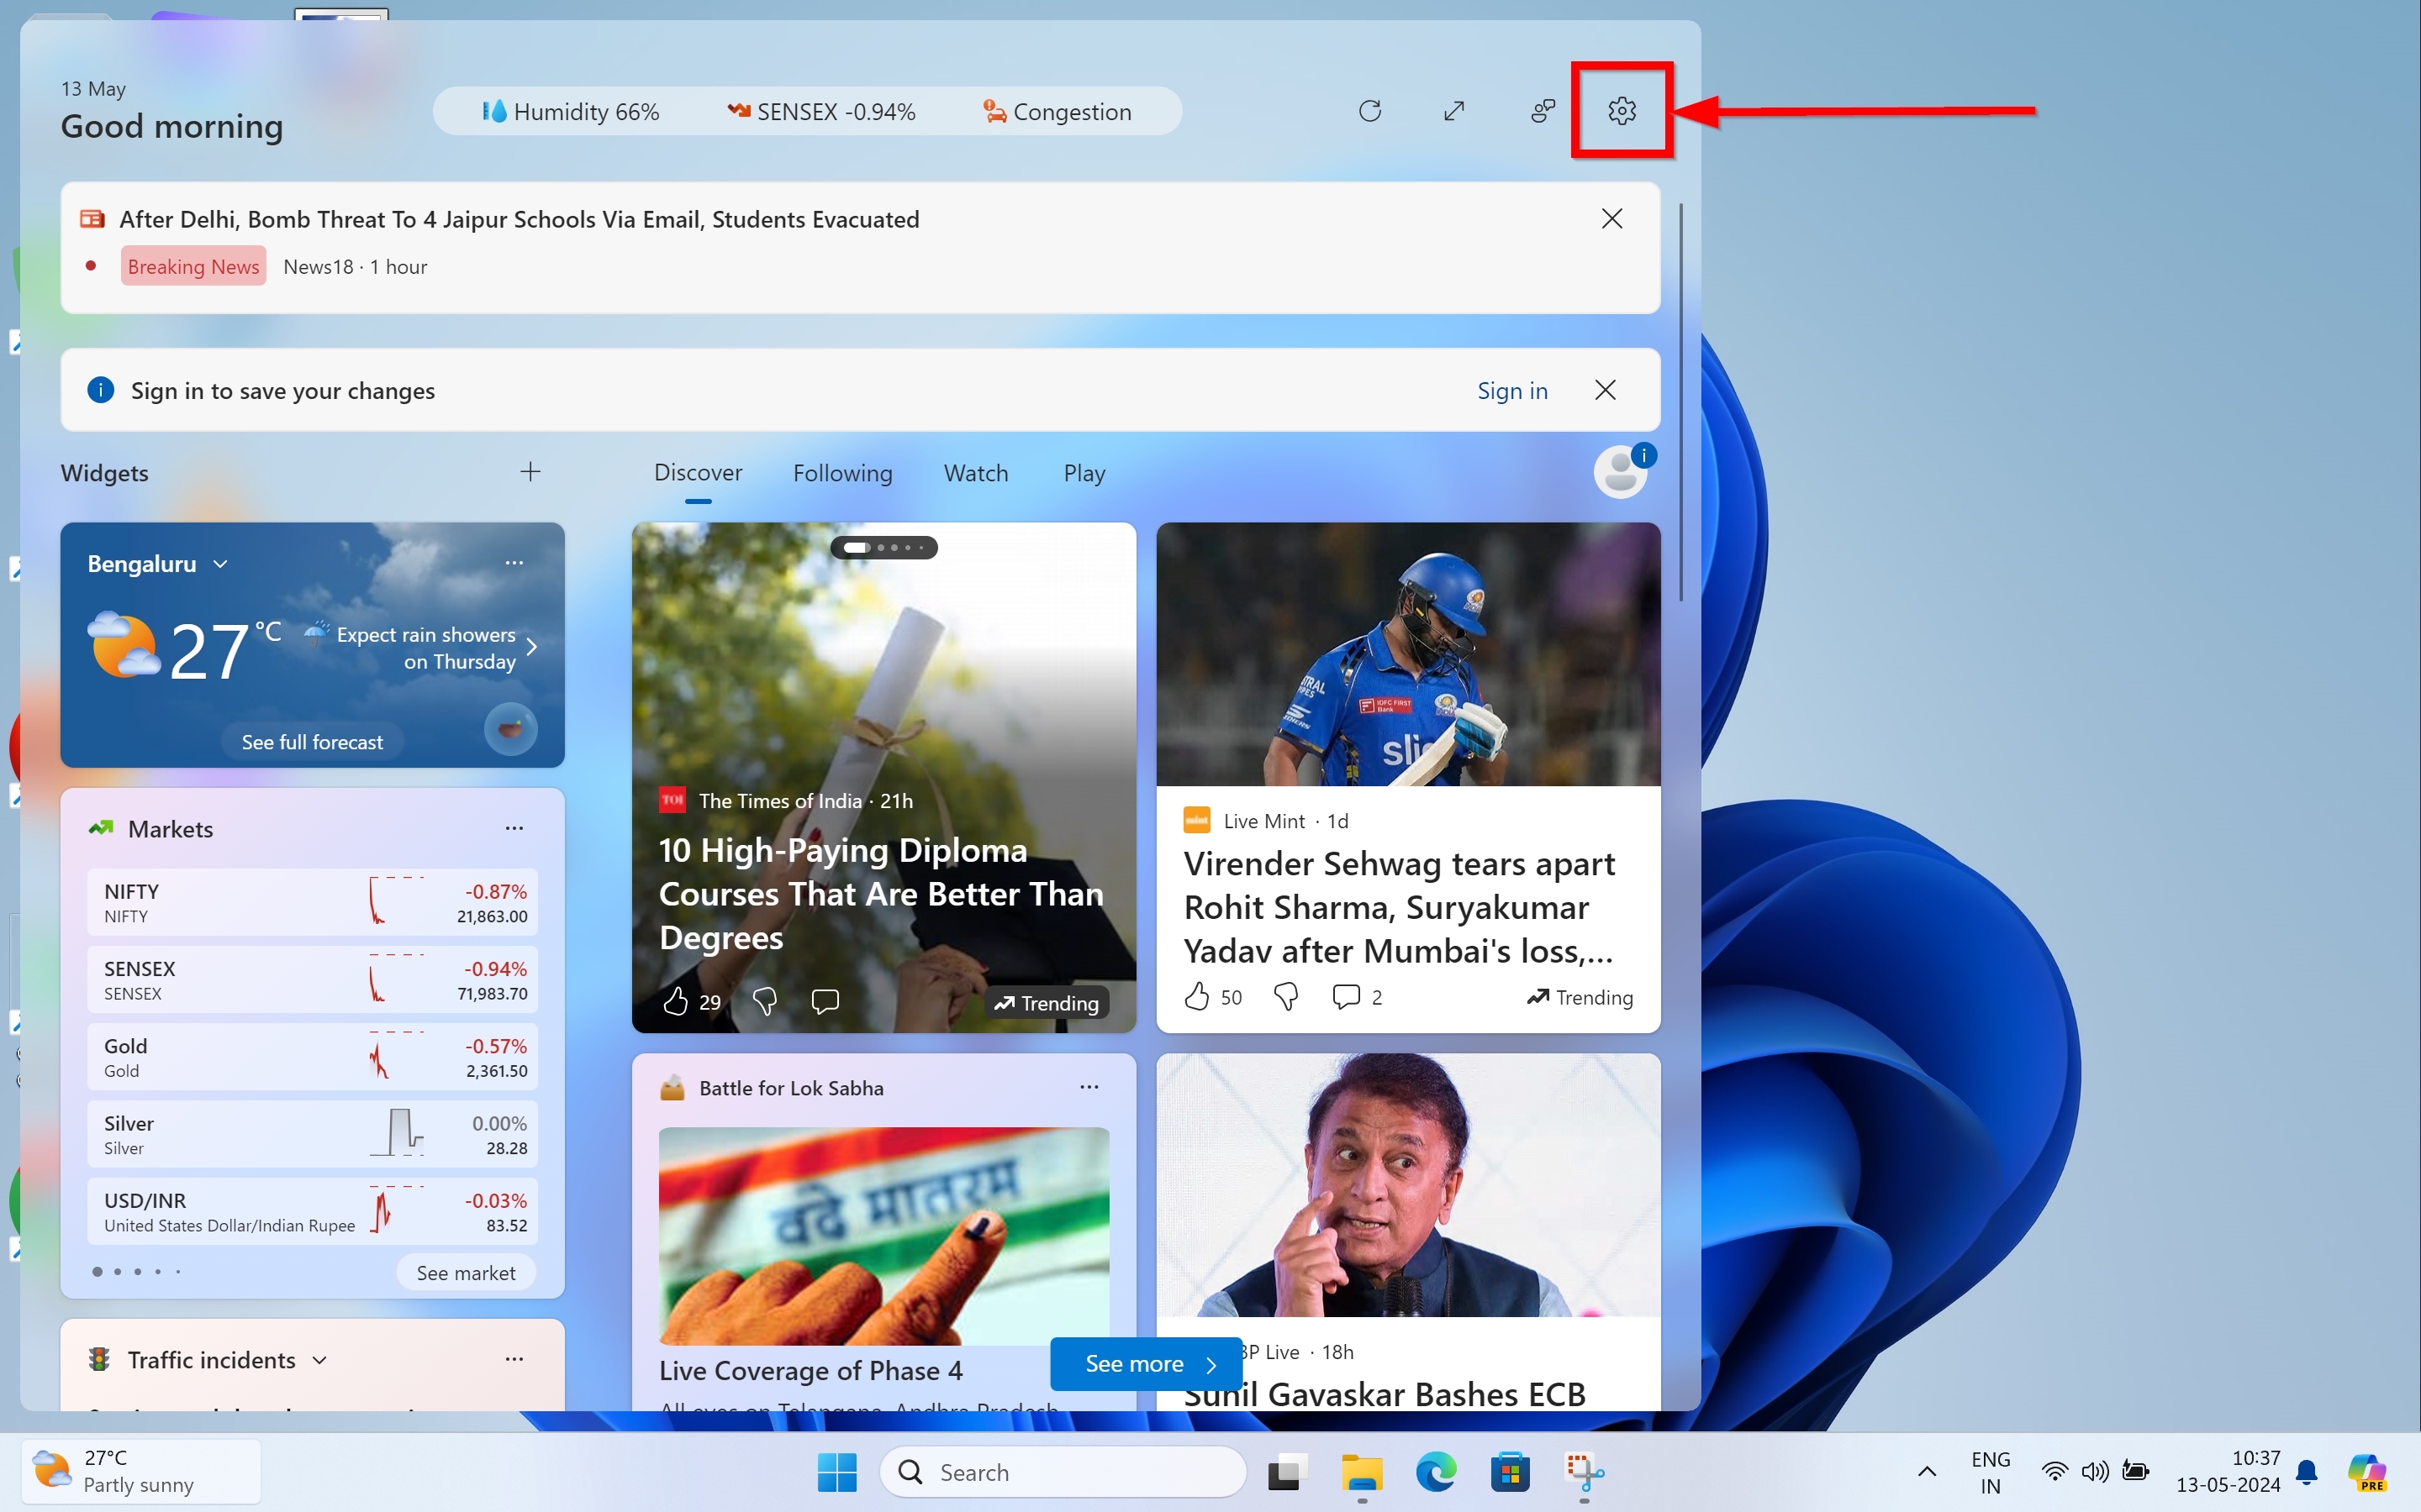Screen dimensions: 2421x1512
Task: Open the Watch tab
Action: [977, 473]
